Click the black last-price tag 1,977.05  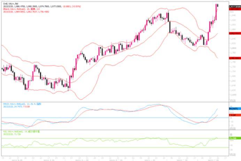(234, 6)
